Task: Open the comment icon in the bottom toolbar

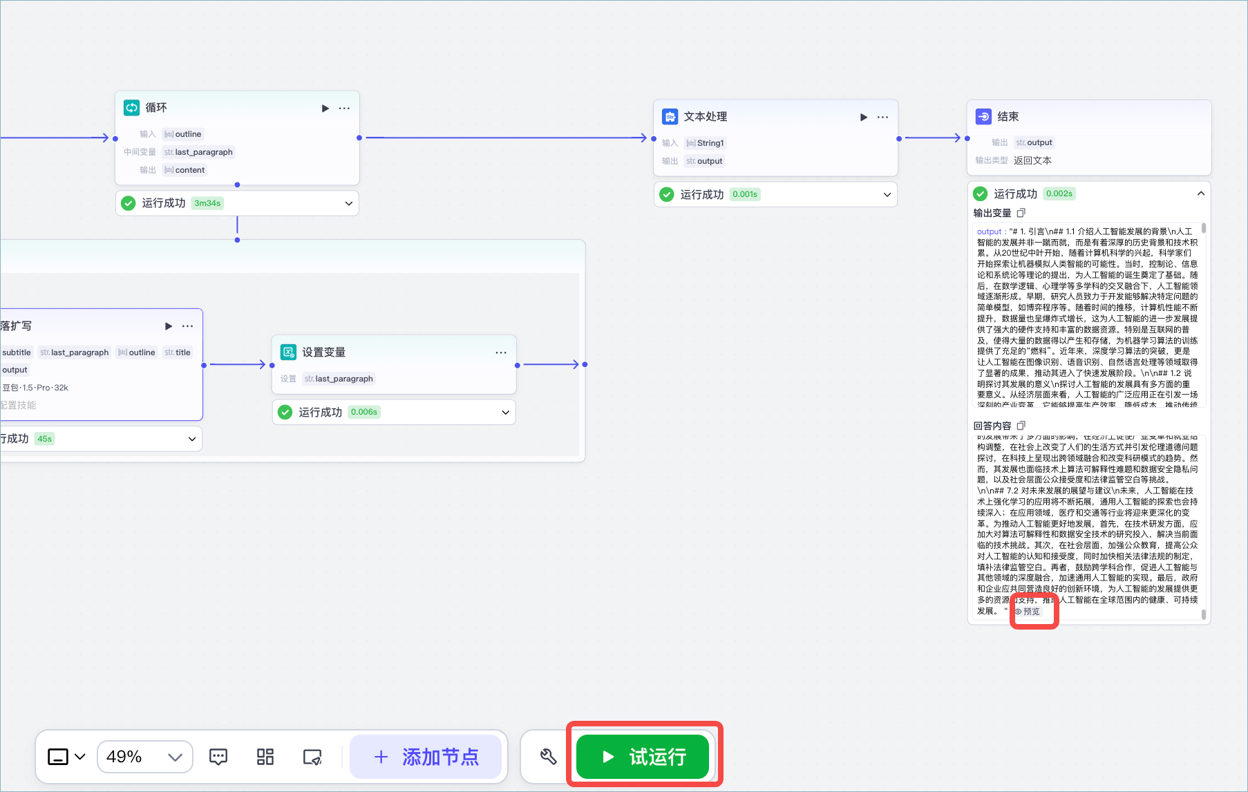Action: pyautogui.click(x=218, y=757)
